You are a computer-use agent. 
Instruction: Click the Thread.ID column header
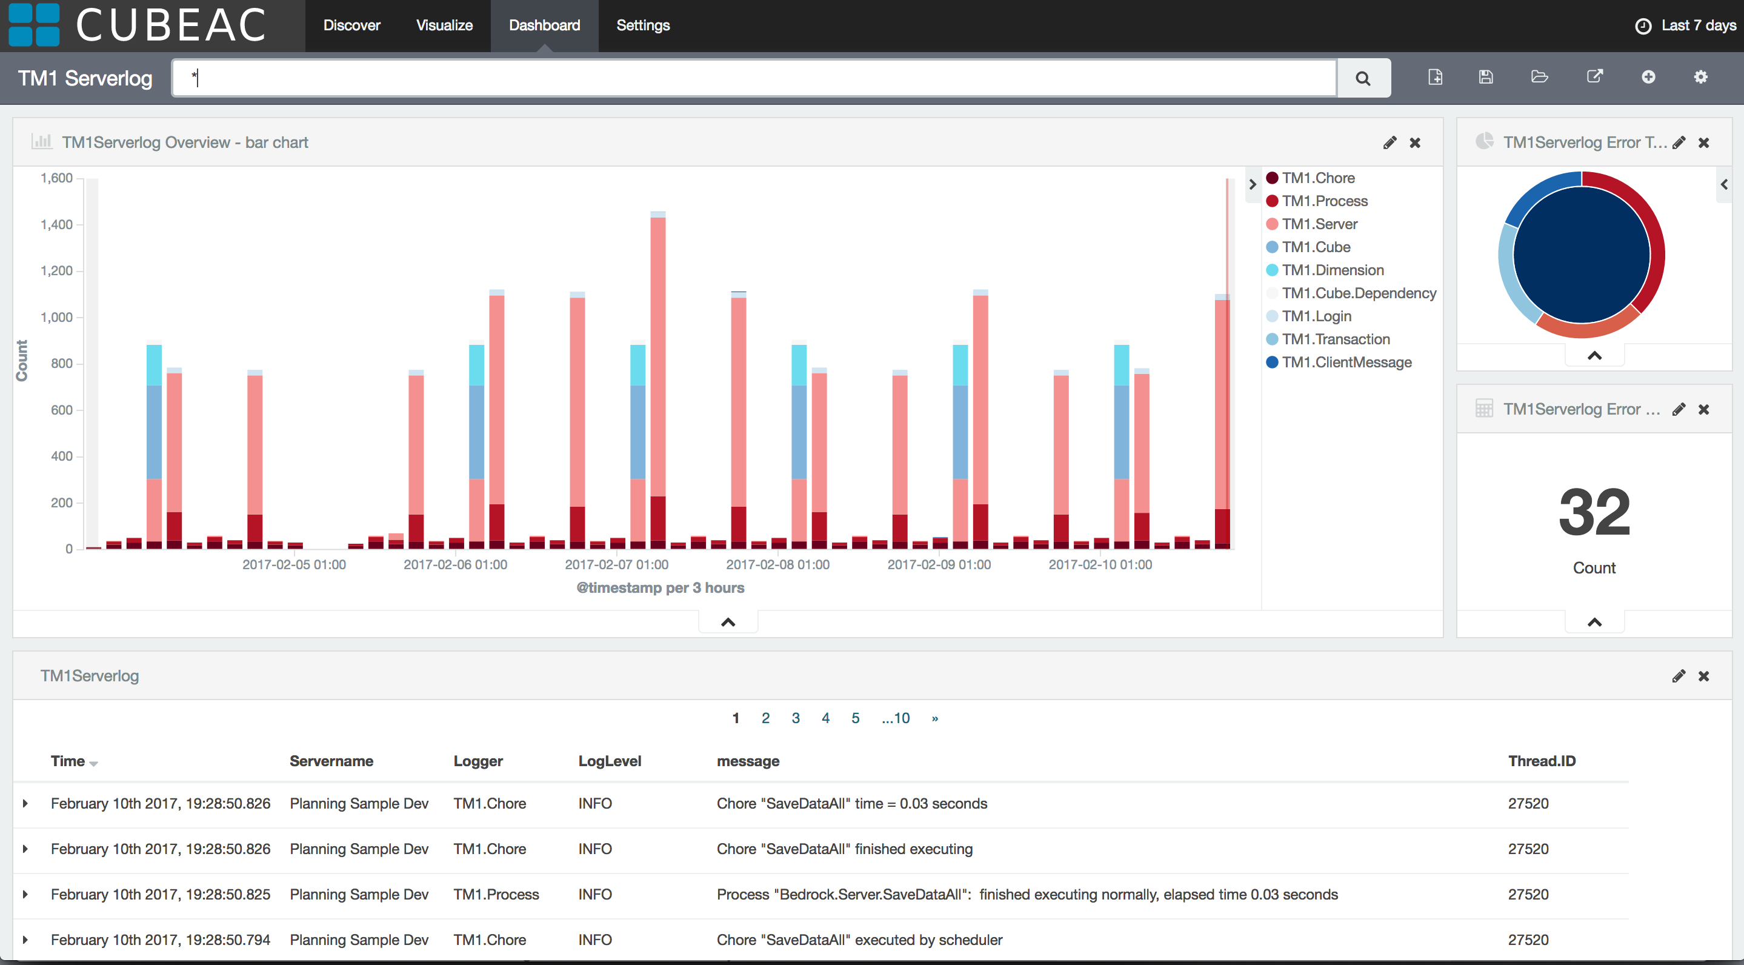point(1542,761)
